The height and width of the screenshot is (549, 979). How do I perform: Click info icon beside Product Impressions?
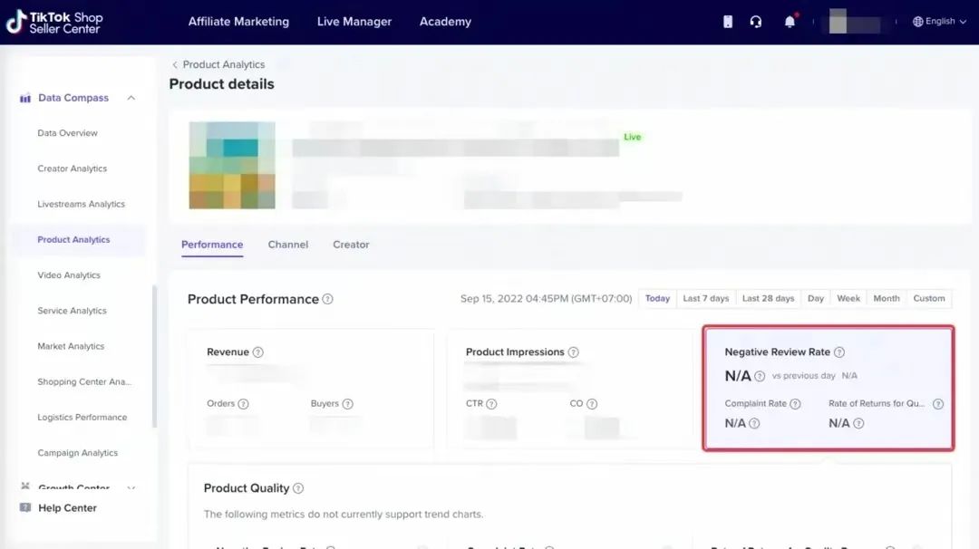point(573,352)
